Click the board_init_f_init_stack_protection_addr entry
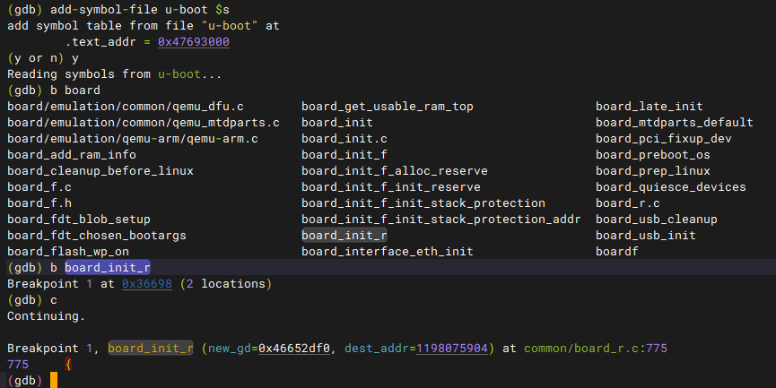This screenshot has height=388, width=776. (x=440, y=220)
